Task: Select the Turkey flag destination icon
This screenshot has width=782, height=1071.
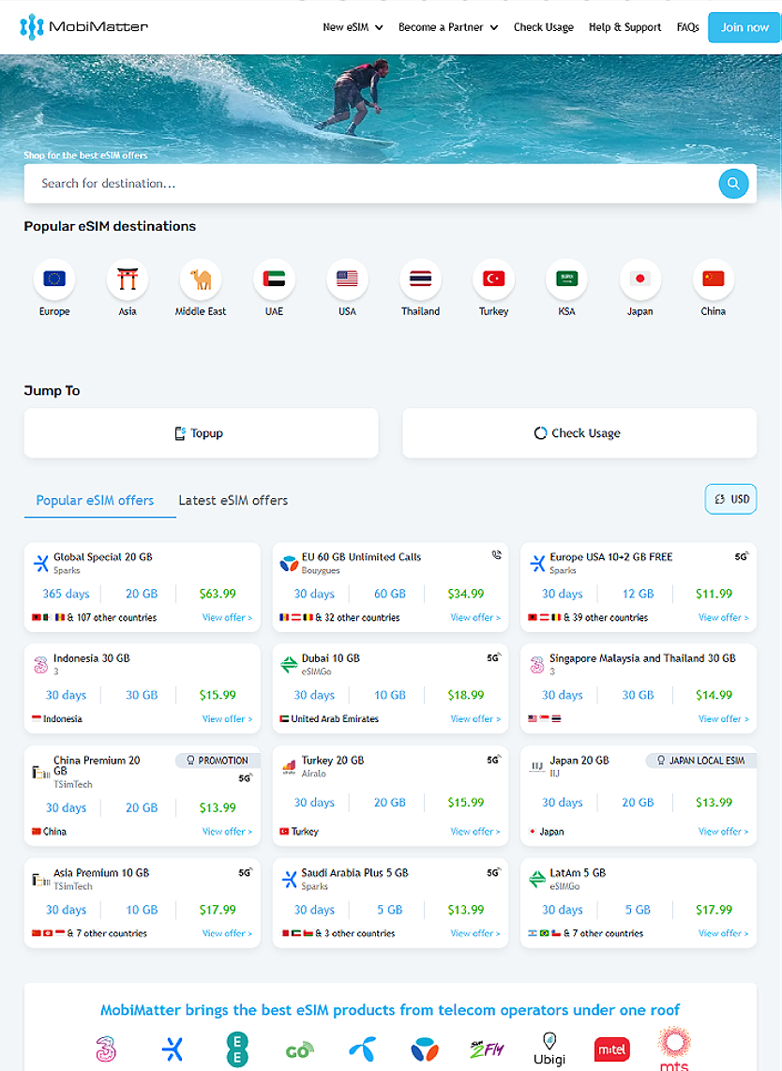Action: tap(493, 279)
